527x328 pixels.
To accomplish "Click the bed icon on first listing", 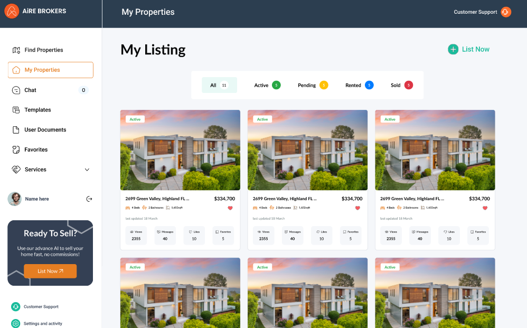I will click(128, 208).
